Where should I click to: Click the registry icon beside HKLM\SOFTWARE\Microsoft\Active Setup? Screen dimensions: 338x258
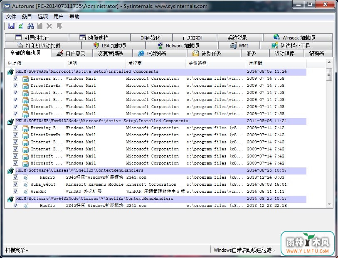point(10,72)
